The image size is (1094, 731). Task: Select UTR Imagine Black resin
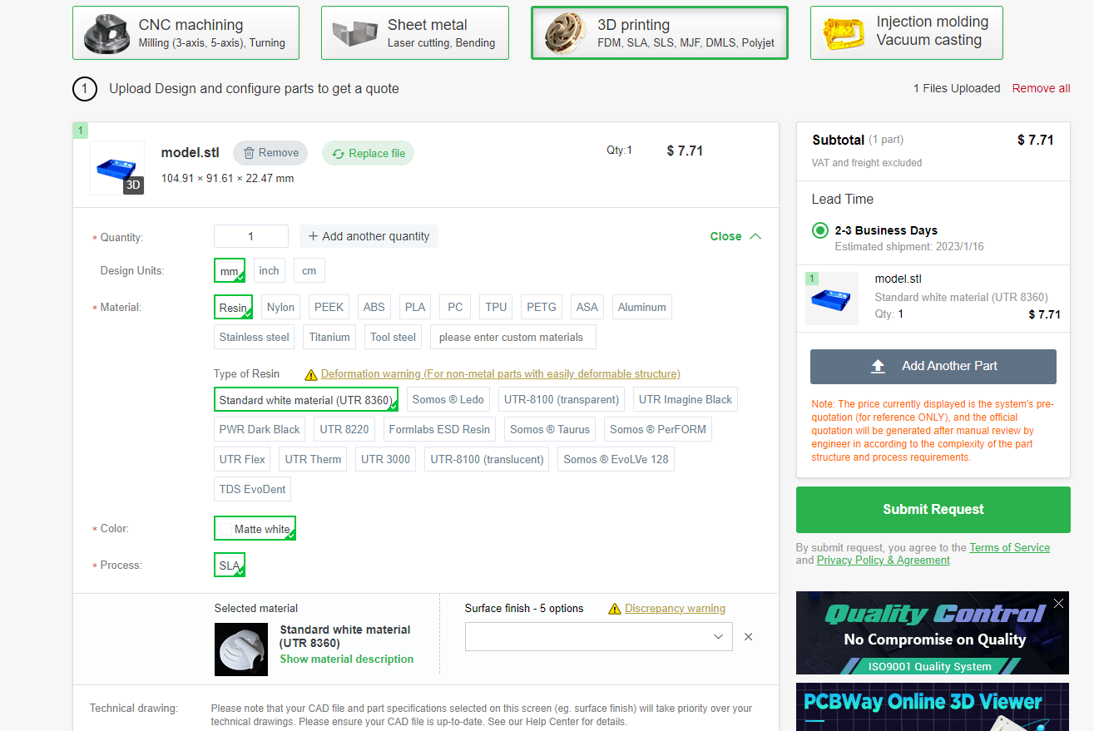click(686, 400)
